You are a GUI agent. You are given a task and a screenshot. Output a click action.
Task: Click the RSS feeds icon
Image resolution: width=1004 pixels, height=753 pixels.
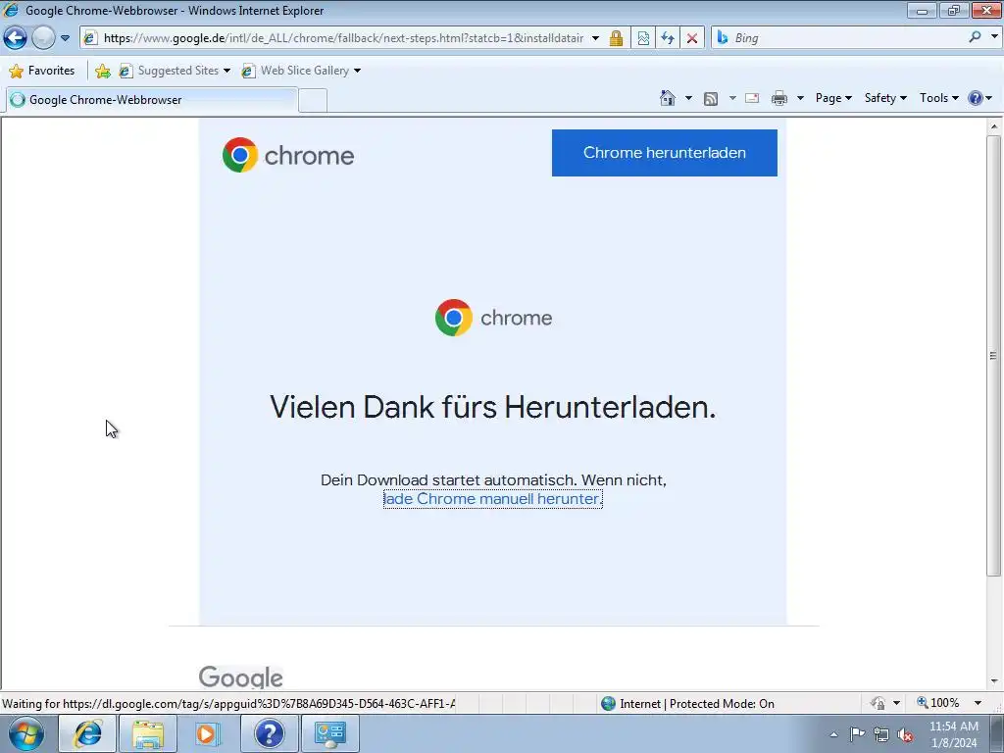click(711, 98)
